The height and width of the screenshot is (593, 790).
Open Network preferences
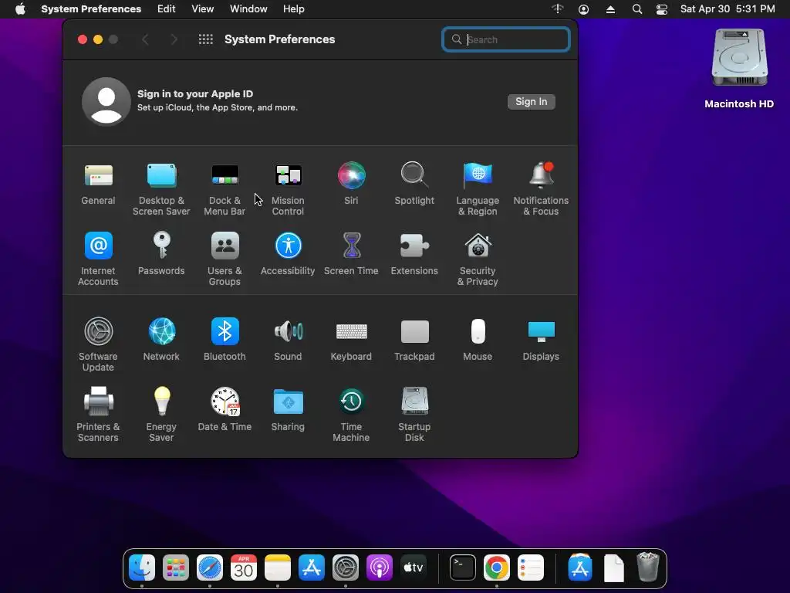click(x=161, y=340)
